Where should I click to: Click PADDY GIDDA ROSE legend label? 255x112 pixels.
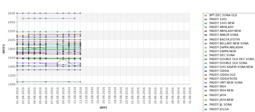223,79
